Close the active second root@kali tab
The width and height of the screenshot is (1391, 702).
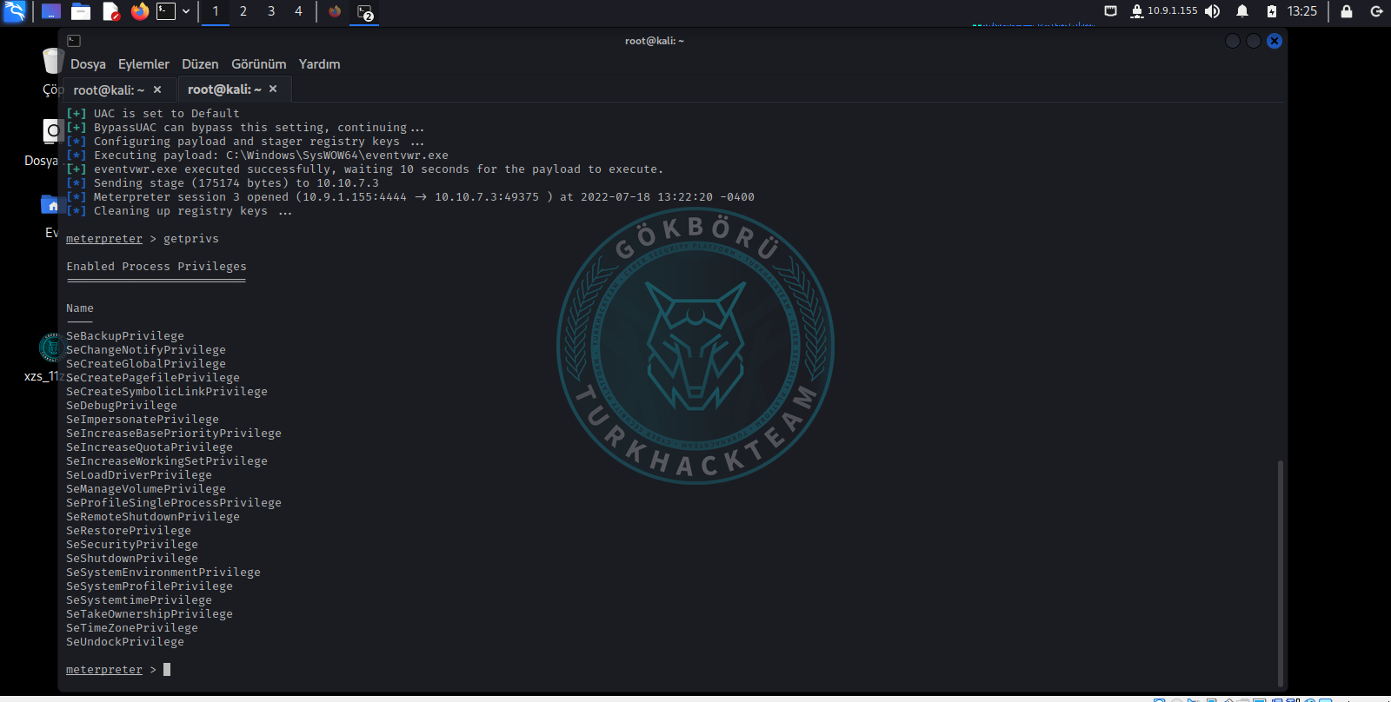(273, 89)
